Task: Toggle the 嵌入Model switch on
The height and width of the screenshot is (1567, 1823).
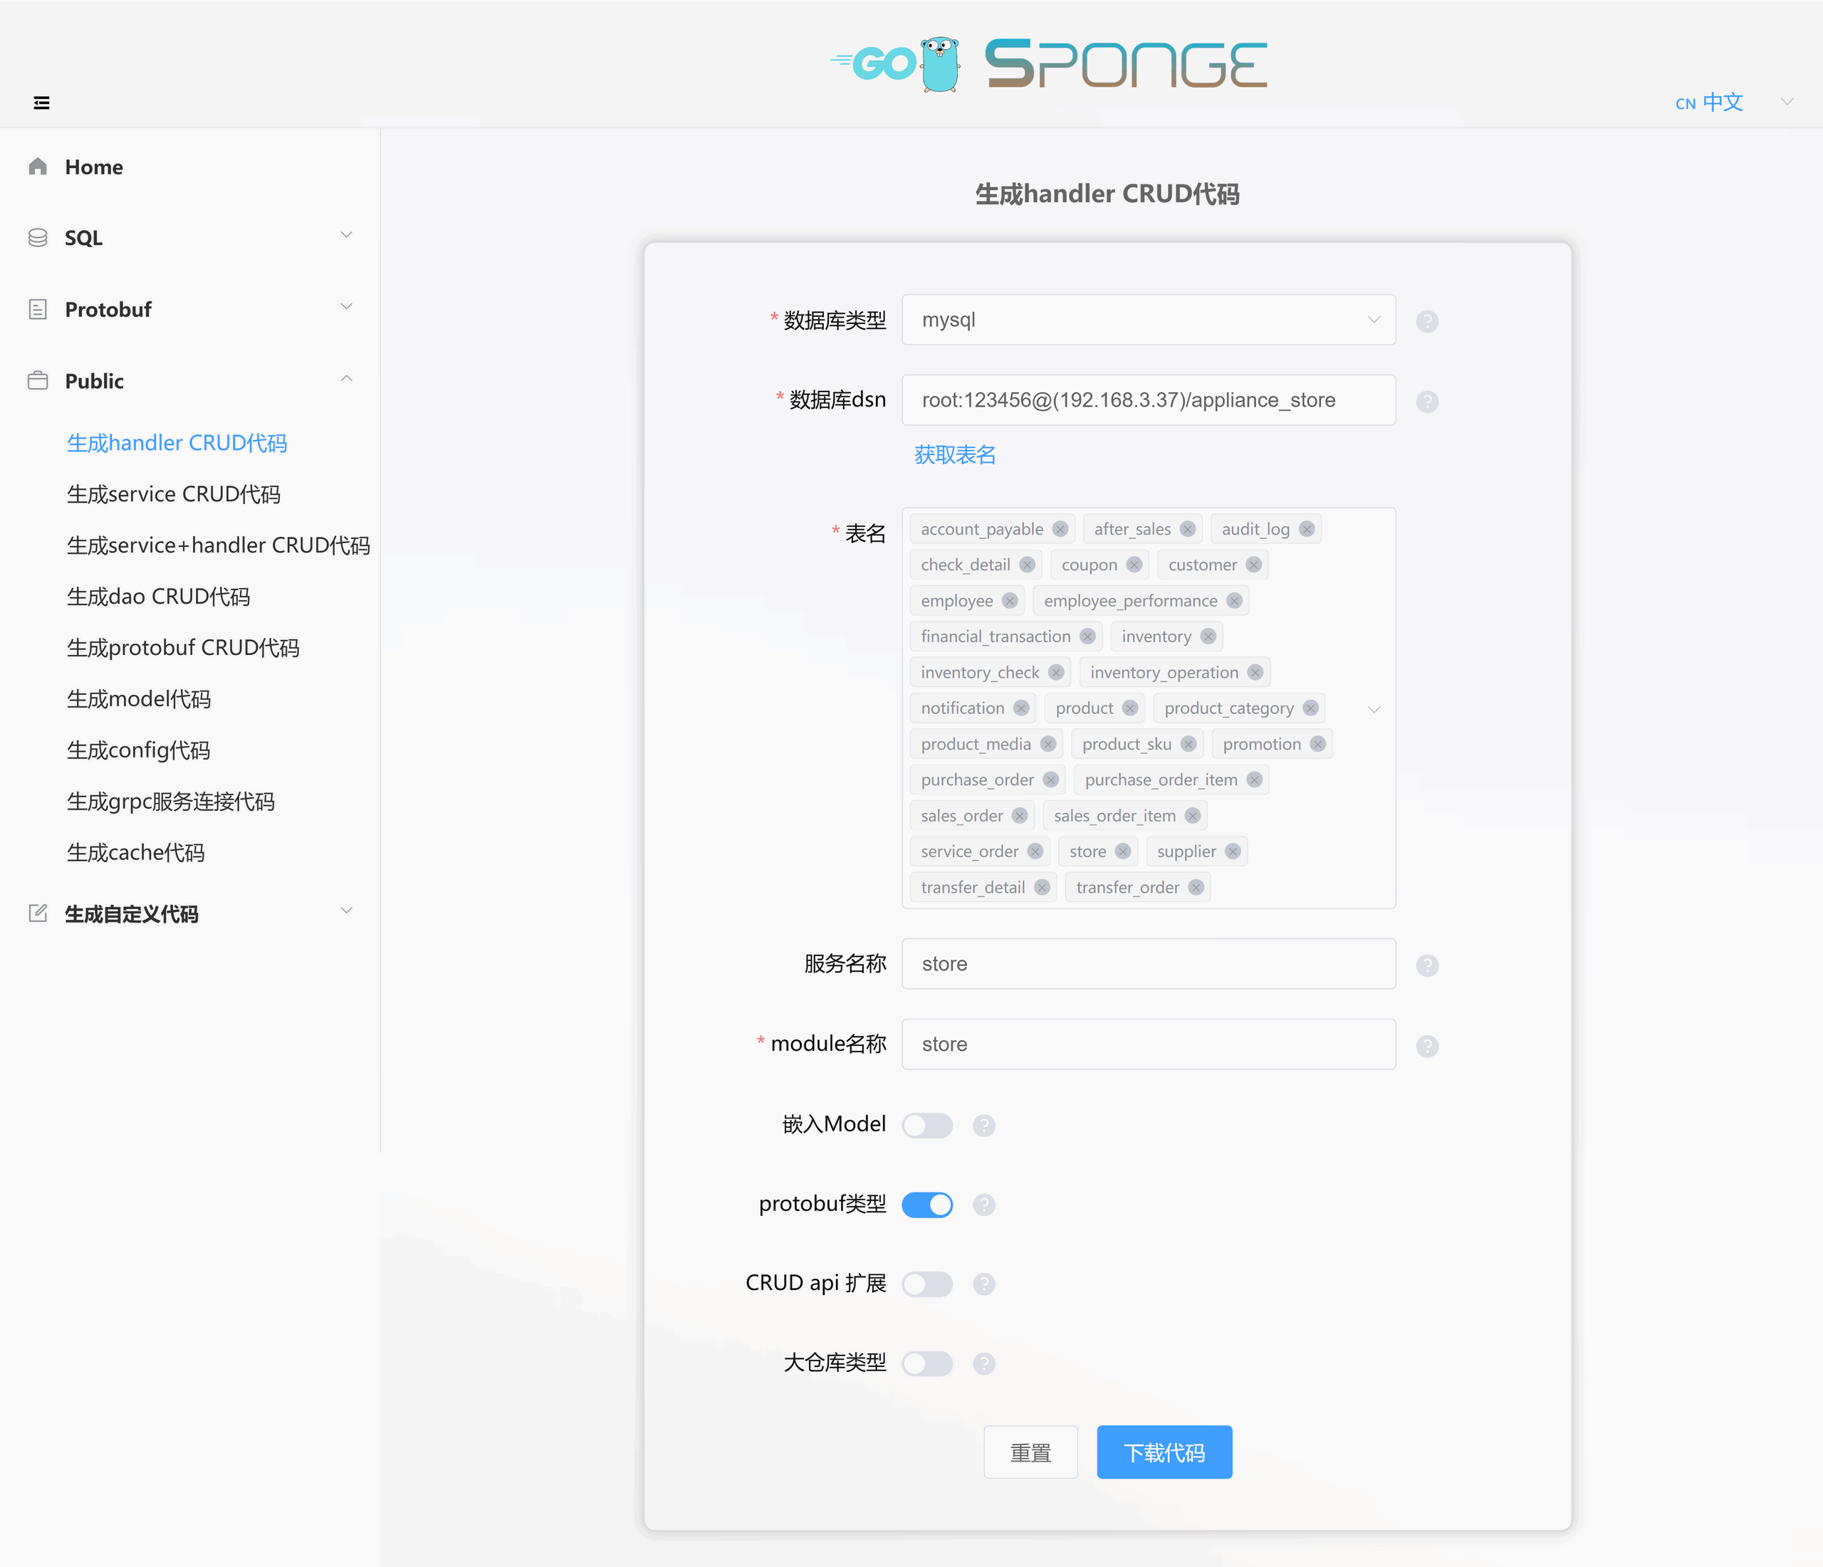Action: point(927,1123)
